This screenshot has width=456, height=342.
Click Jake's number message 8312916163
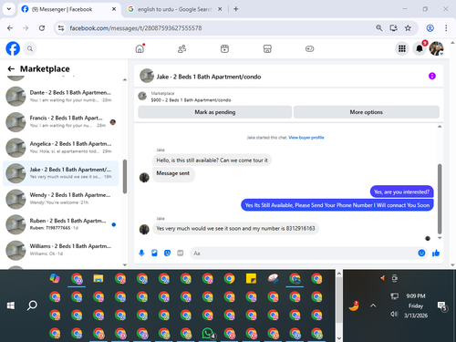pyautogui.click(x=235, y=229)
